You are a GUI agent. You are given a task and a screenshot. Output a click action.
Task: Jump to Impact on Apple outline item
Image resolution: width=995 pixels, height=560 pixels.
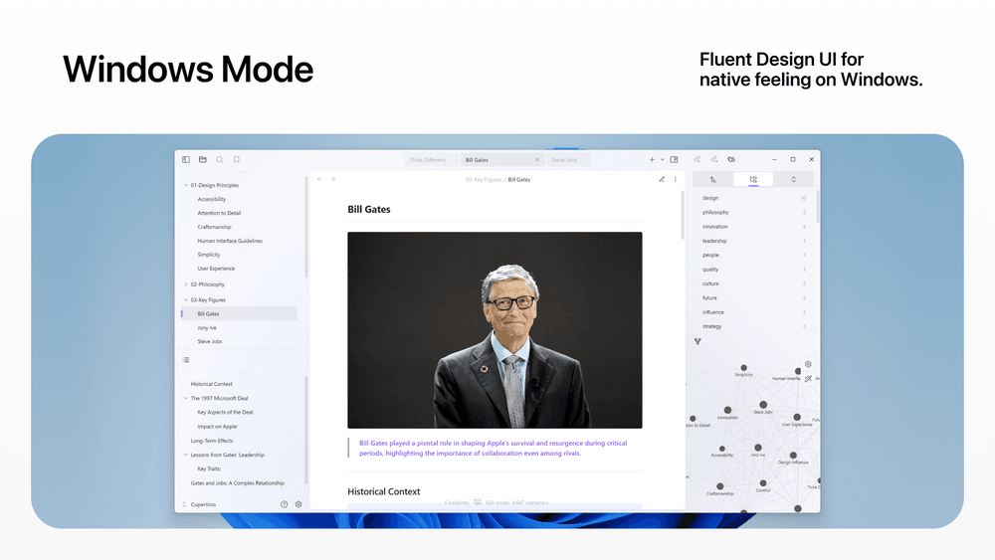pos(218,426)
